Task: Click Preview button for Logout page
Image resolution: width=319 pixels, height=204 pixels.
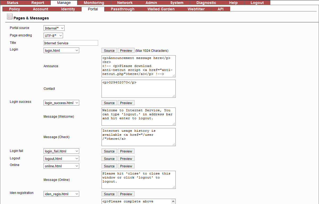Action: pyautogui.click(x=126, y=159)
